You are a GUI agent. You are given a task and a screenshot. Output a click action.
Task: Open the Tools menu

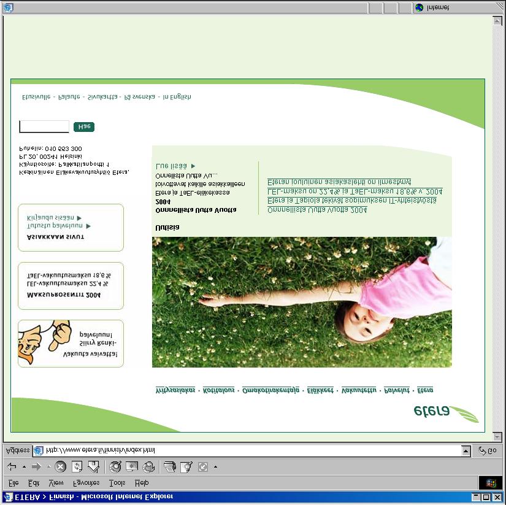point(117,483)
